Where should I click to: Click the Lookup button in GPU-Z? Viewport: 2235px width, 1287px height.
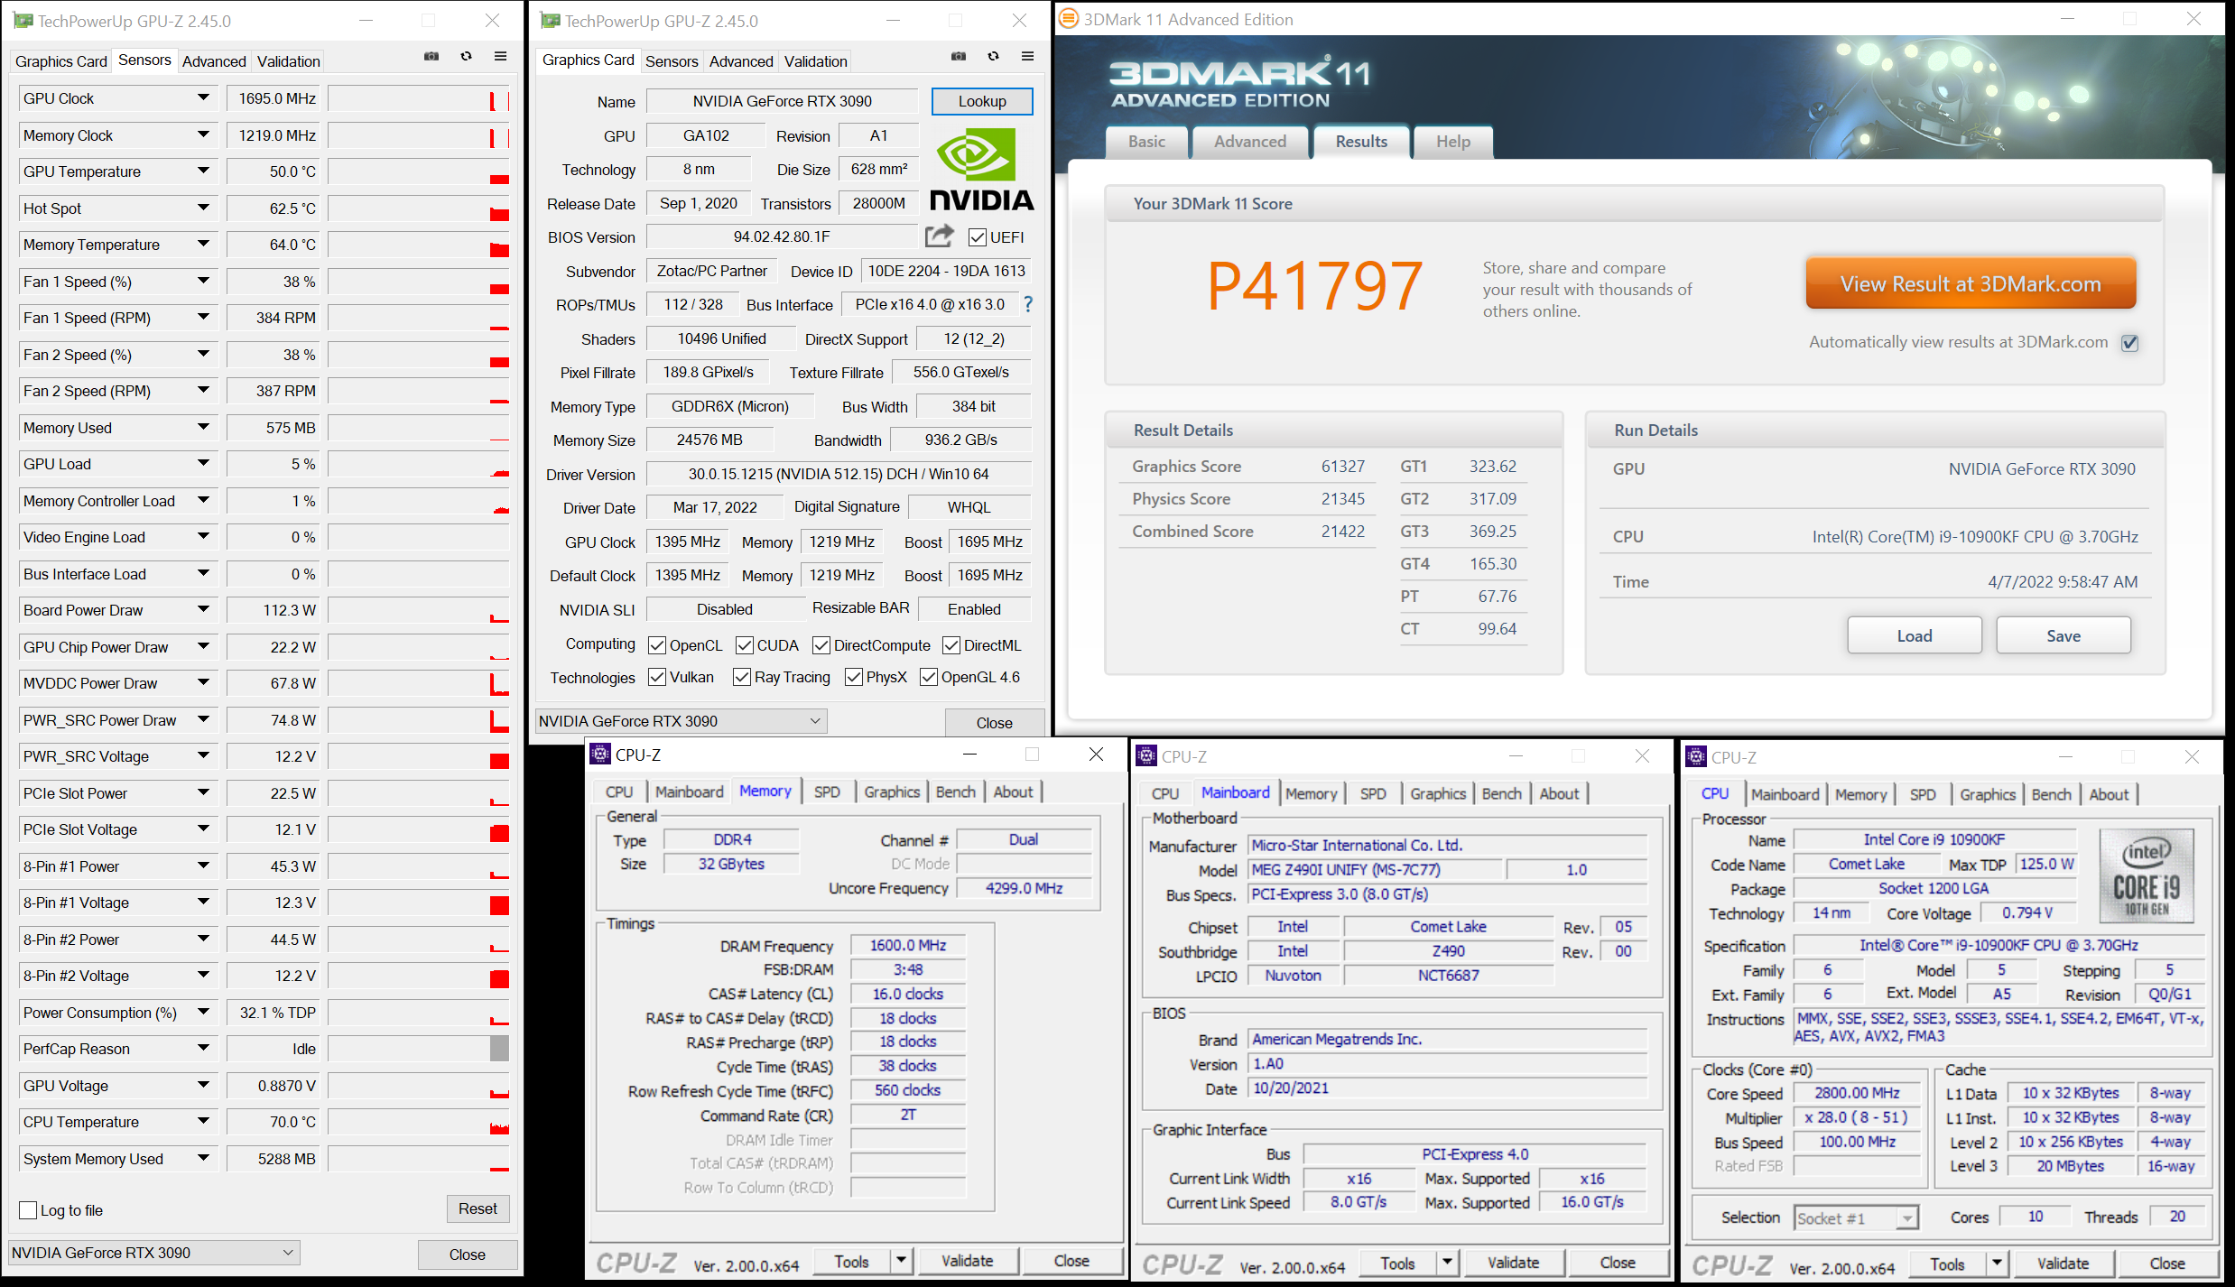tap(982, 101)
